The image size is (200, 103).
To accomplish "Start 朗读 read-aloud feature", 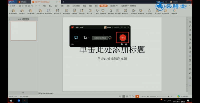I will tap(97, 11).
